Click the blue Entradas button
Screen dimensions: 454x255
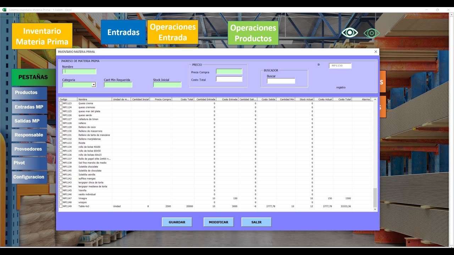point(123,32)
